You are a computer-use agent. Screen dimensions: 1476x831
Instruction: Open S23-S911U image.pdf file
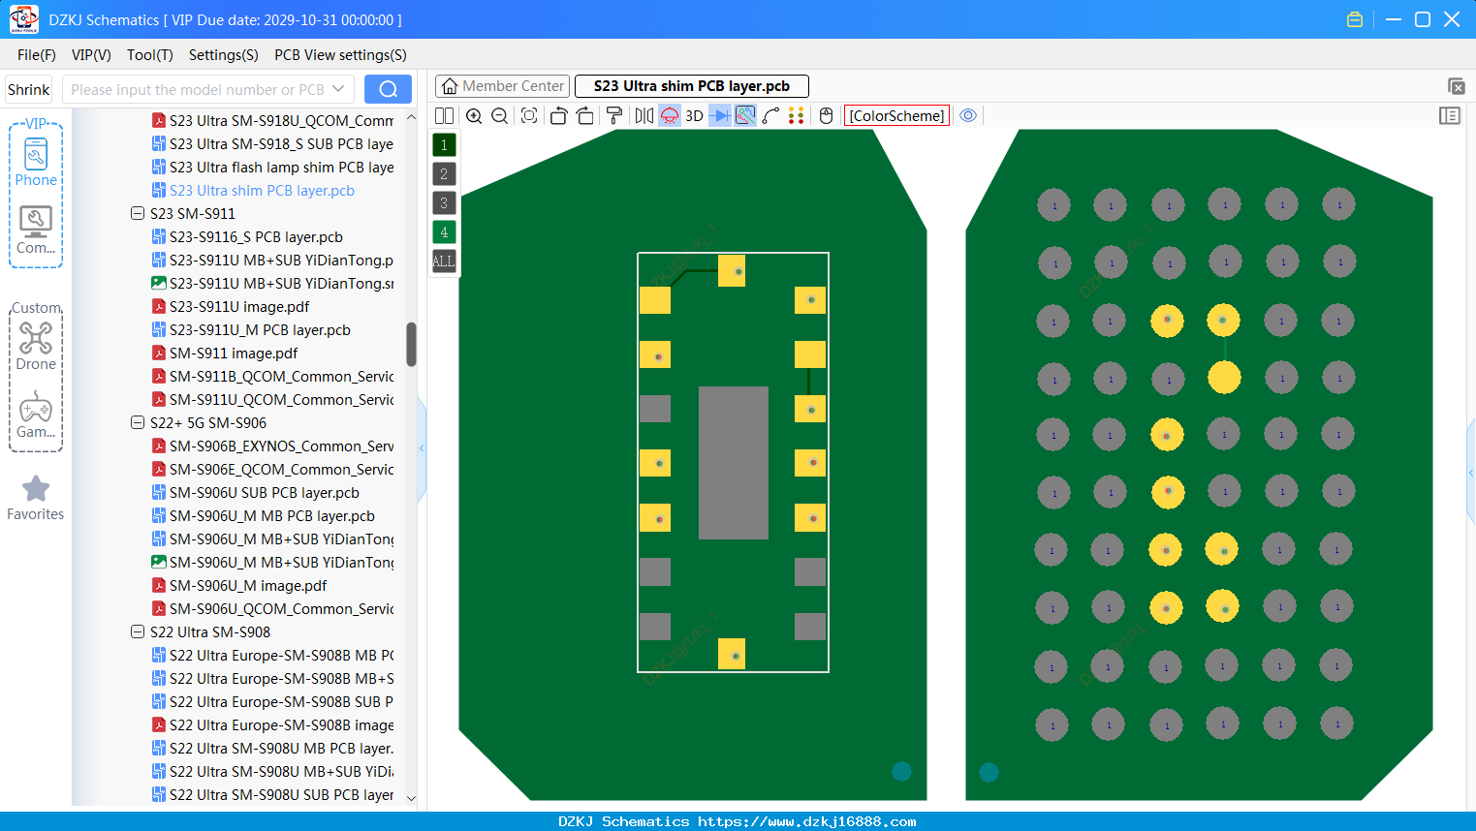coord(239,307)
